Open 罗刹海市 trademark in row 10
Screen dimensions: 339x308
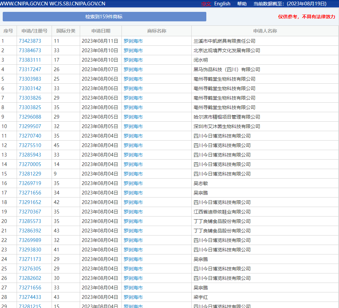133,126
